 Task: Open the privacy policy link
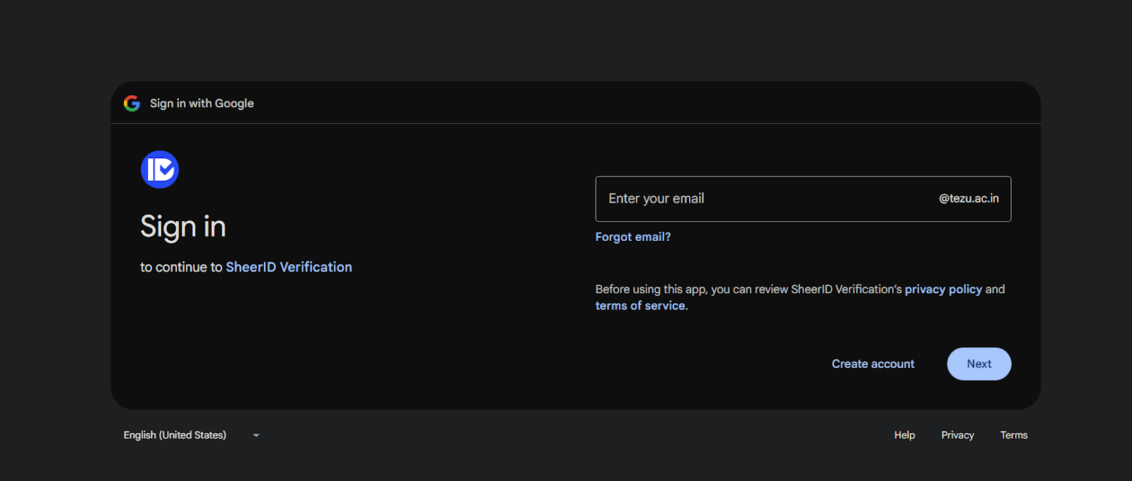943,289
